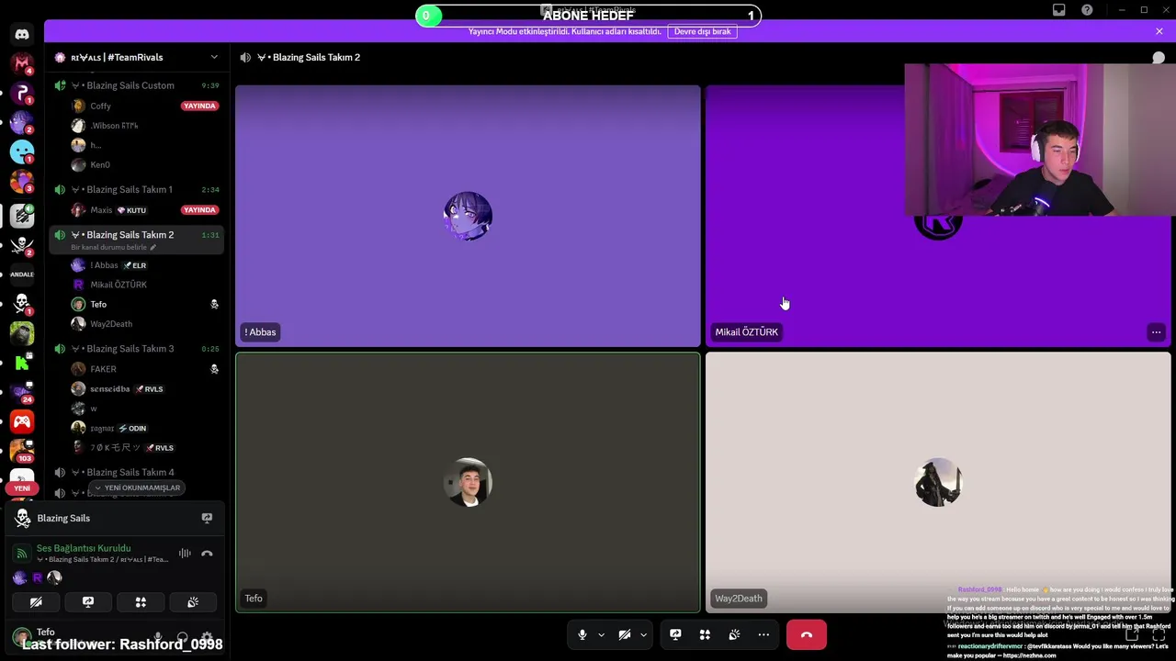Open voice connection signal icon
This screenshot has height=661, width=1176.
tap(21, 554)
